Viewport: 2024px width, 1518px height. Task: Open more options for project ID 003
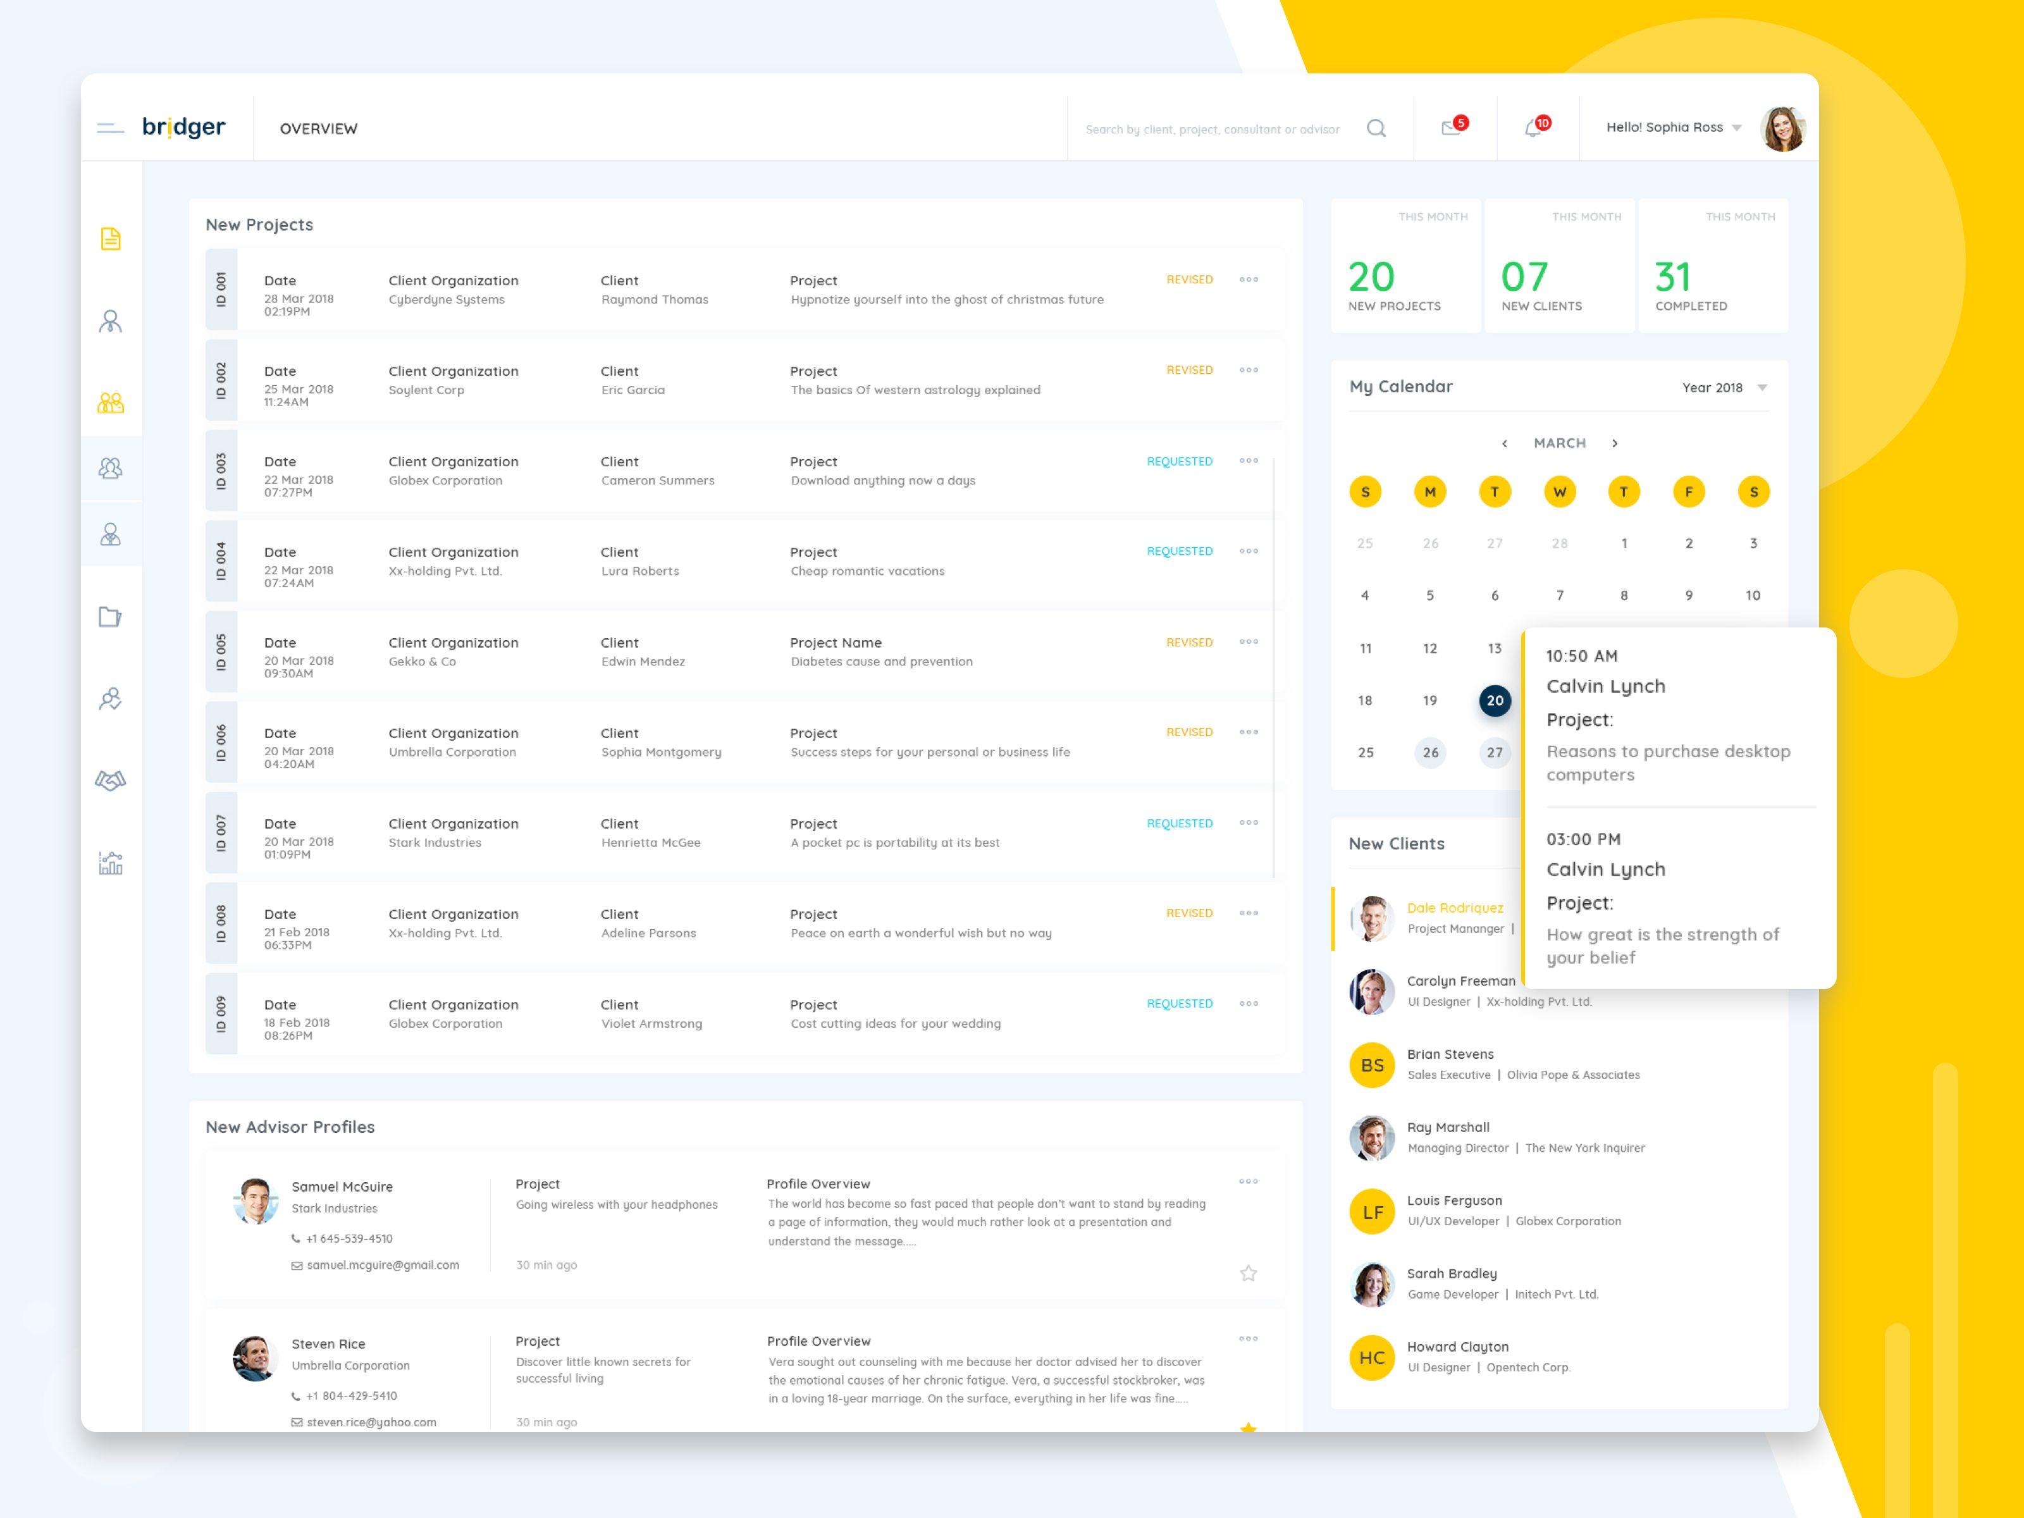[x=1249, y=461]
